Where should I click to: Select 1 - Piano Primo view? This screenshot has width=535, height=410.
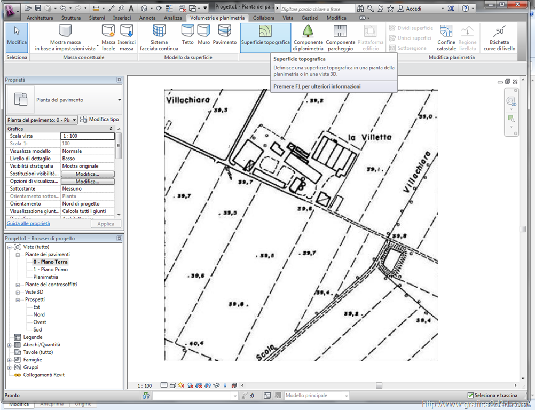(x=51, y=270)
